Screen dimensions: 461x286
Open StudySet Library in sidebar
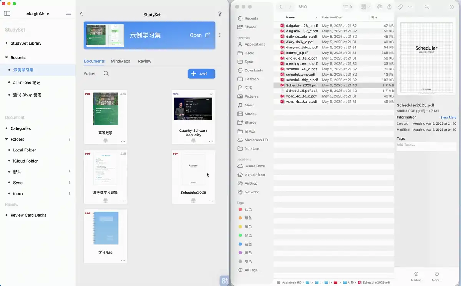(26, 43)
